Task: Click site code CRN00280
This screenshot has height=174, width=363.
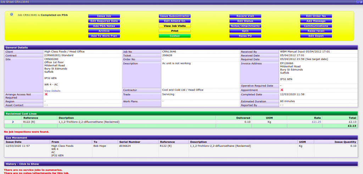Action: [x=51, y=59]
